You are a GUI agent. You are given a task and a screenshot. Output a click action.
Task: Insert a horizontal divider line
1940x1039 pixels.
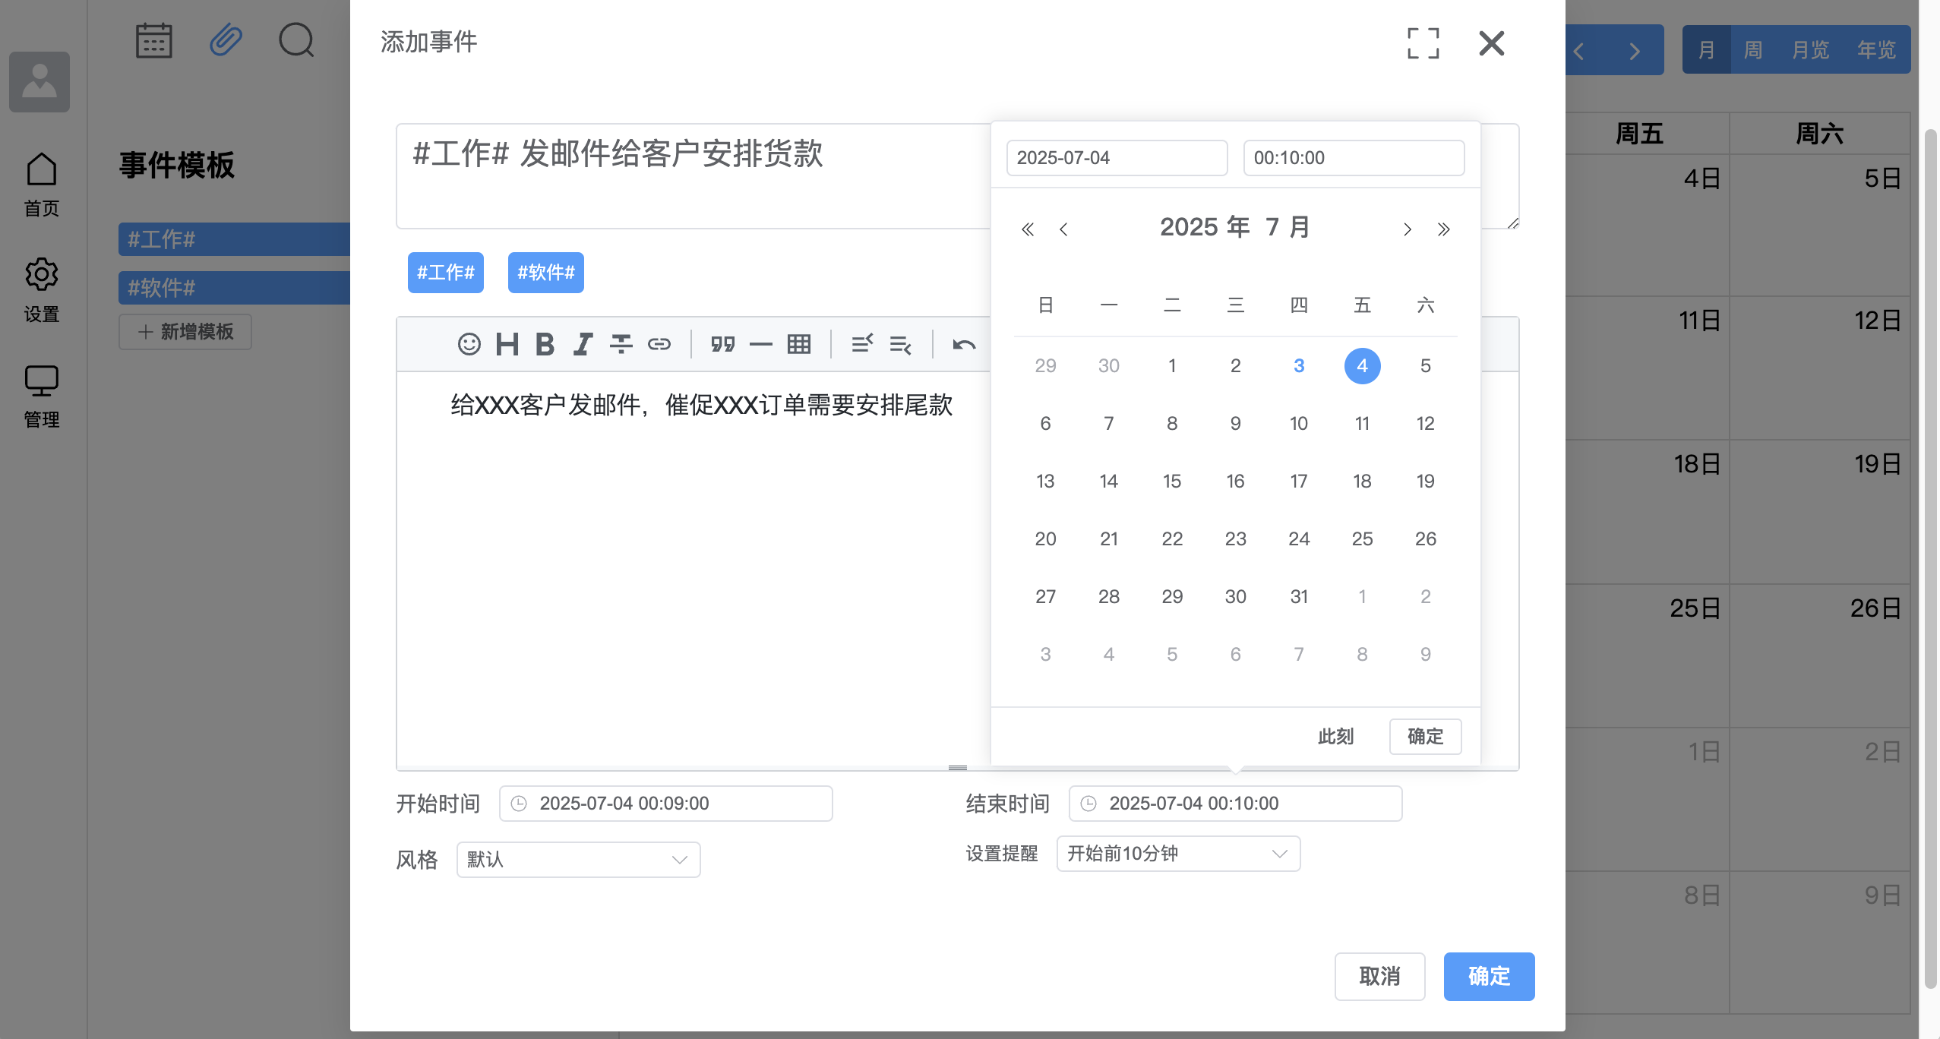pyautogui.click(x=760, y=344)
